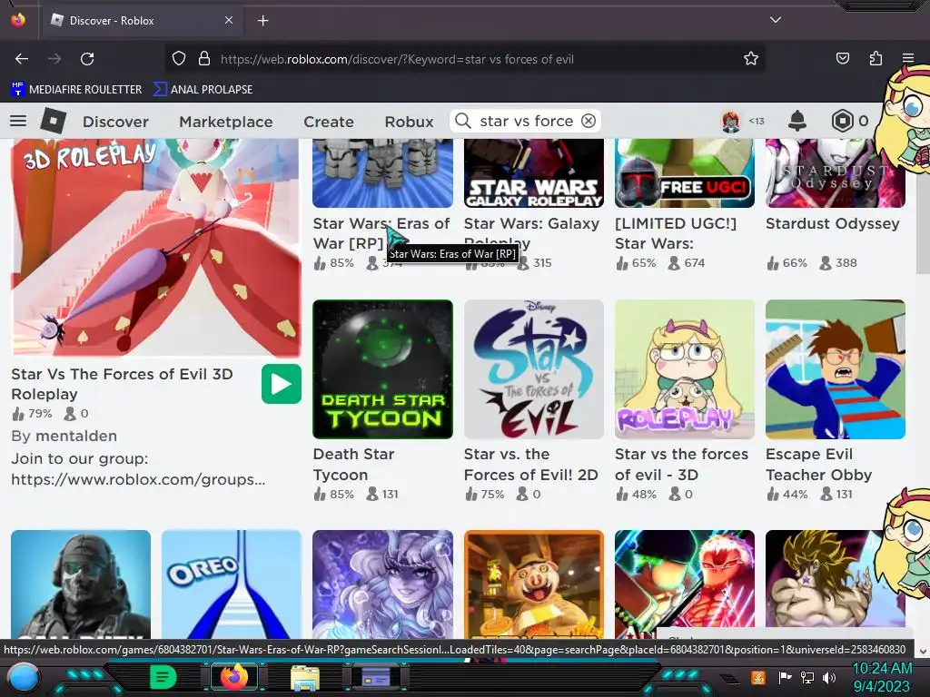Open a new tab with plus icon
Viewport: 930px width, 697px height.
coord(262,21)
